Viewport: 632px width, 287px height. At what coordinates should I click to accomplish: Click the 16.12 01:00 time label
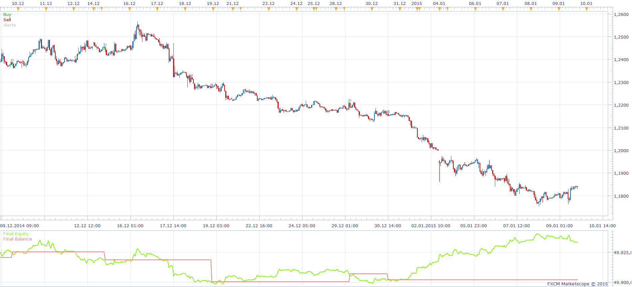pos(130,226)
